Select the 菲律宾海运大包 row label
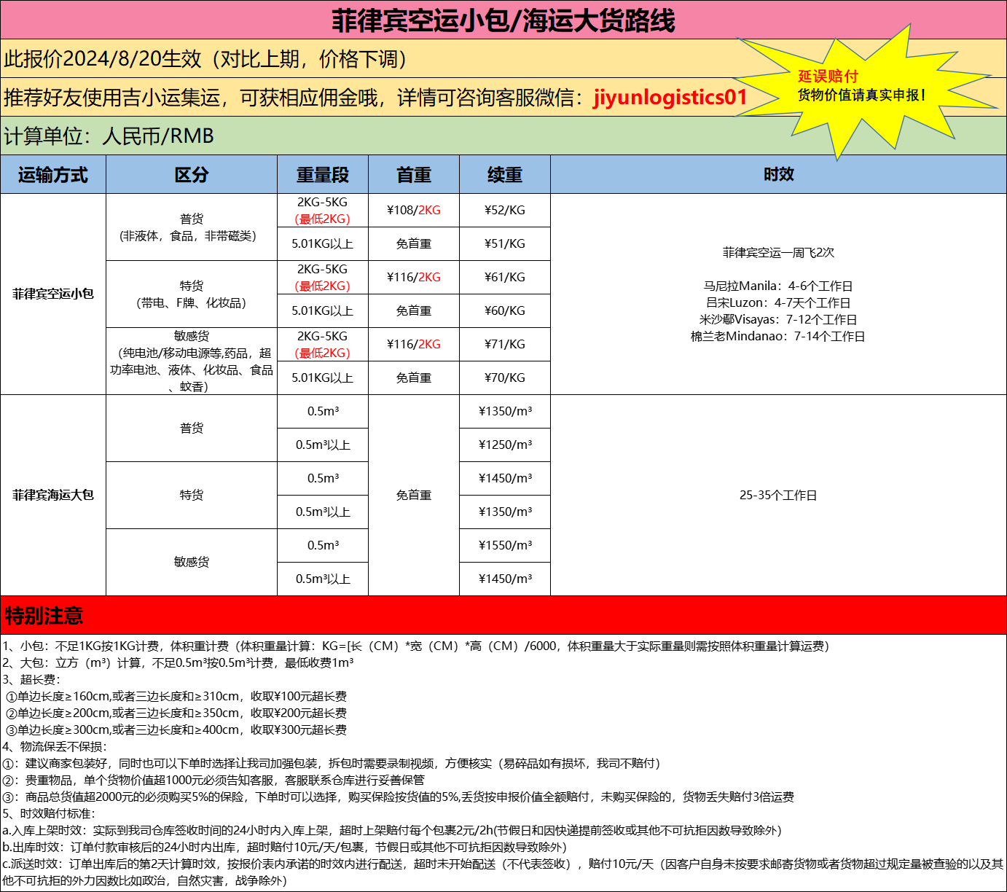1007x892 pixels. pyautogui.click(x=53, y=495)
